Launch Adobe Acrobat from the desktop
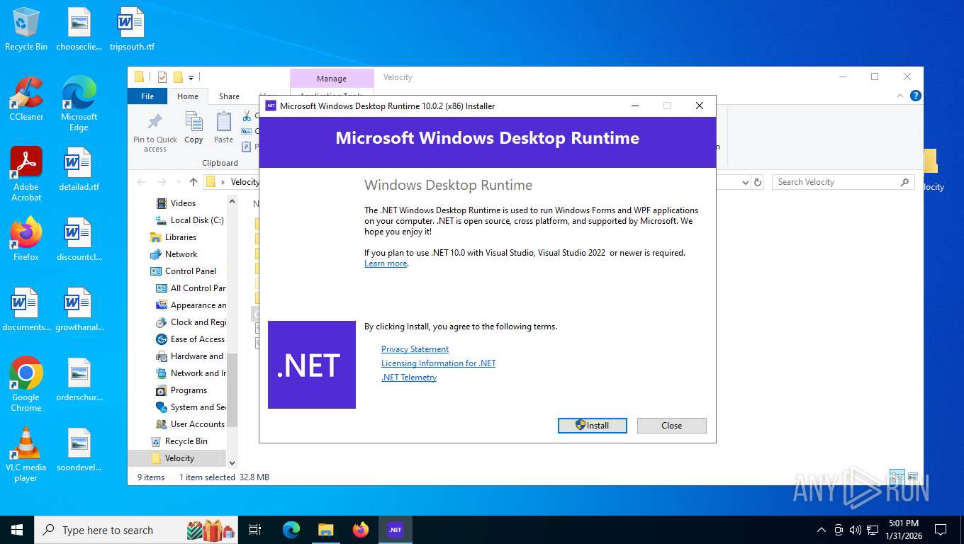Image resolution: width=964 pixels, height=544 pixels. point(26,174)
